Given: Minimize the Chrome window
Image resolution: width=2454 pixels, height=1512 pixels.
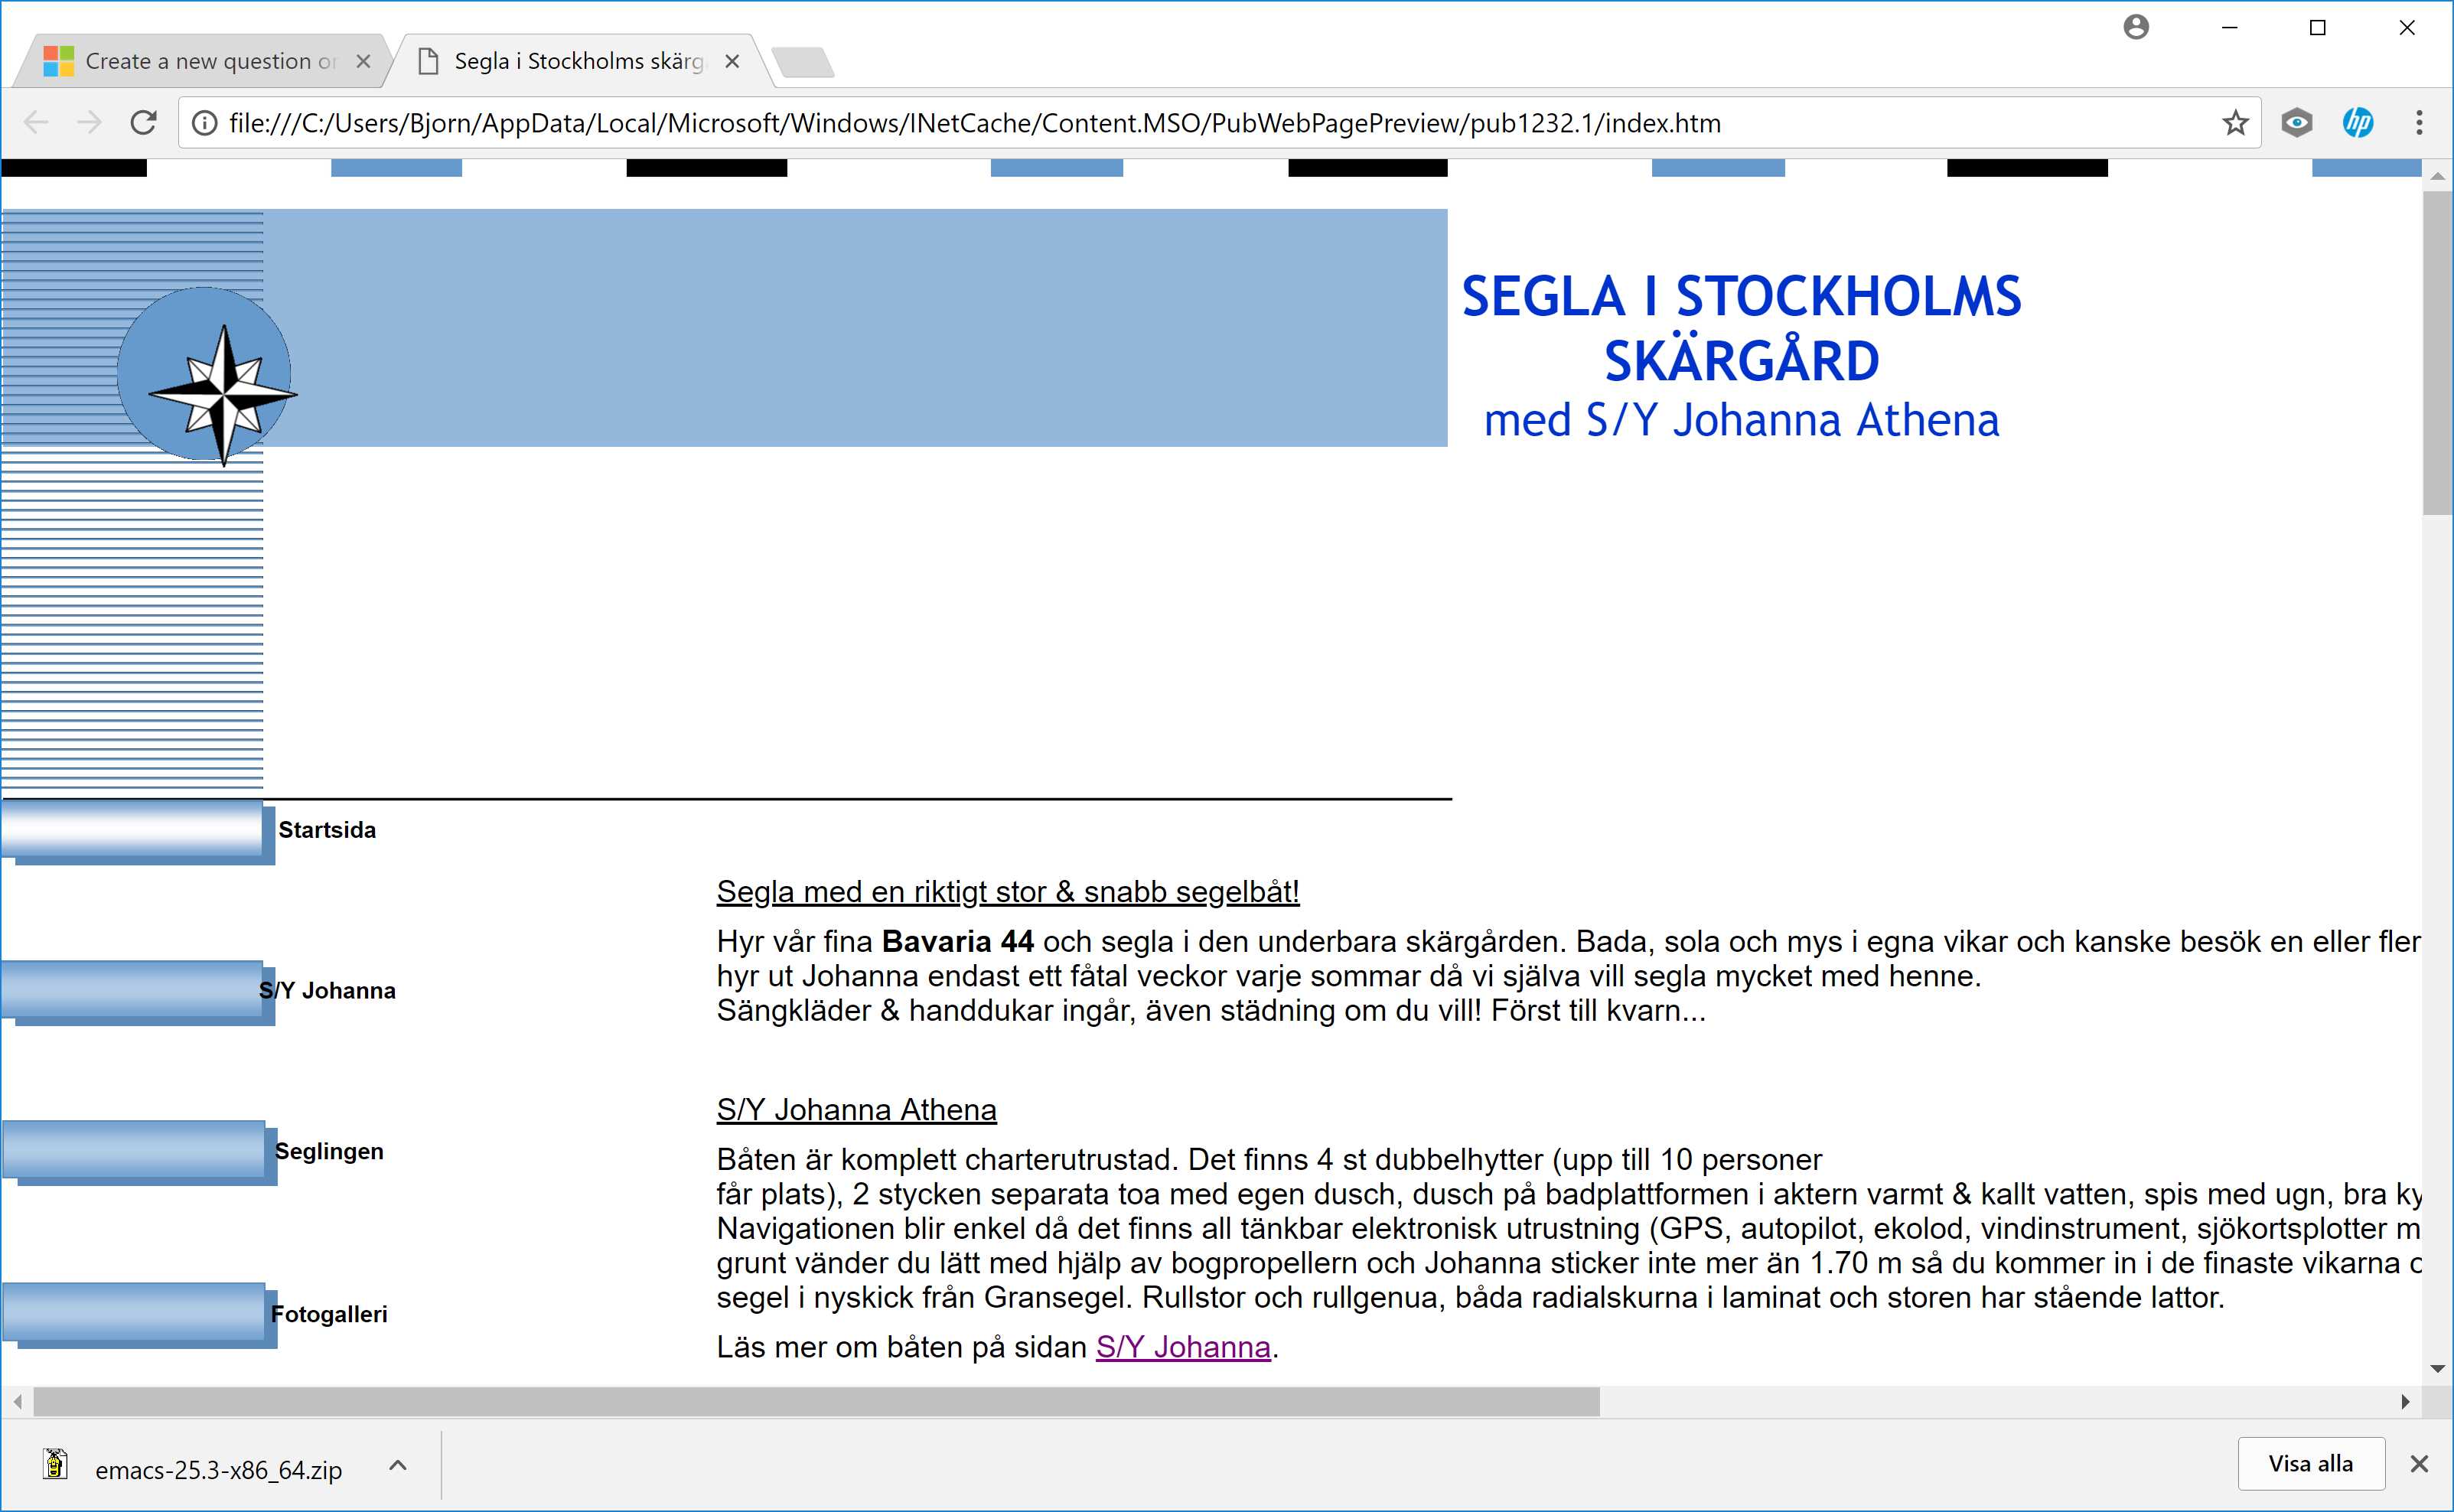Looking at the screenshot, I should 2229,28.
